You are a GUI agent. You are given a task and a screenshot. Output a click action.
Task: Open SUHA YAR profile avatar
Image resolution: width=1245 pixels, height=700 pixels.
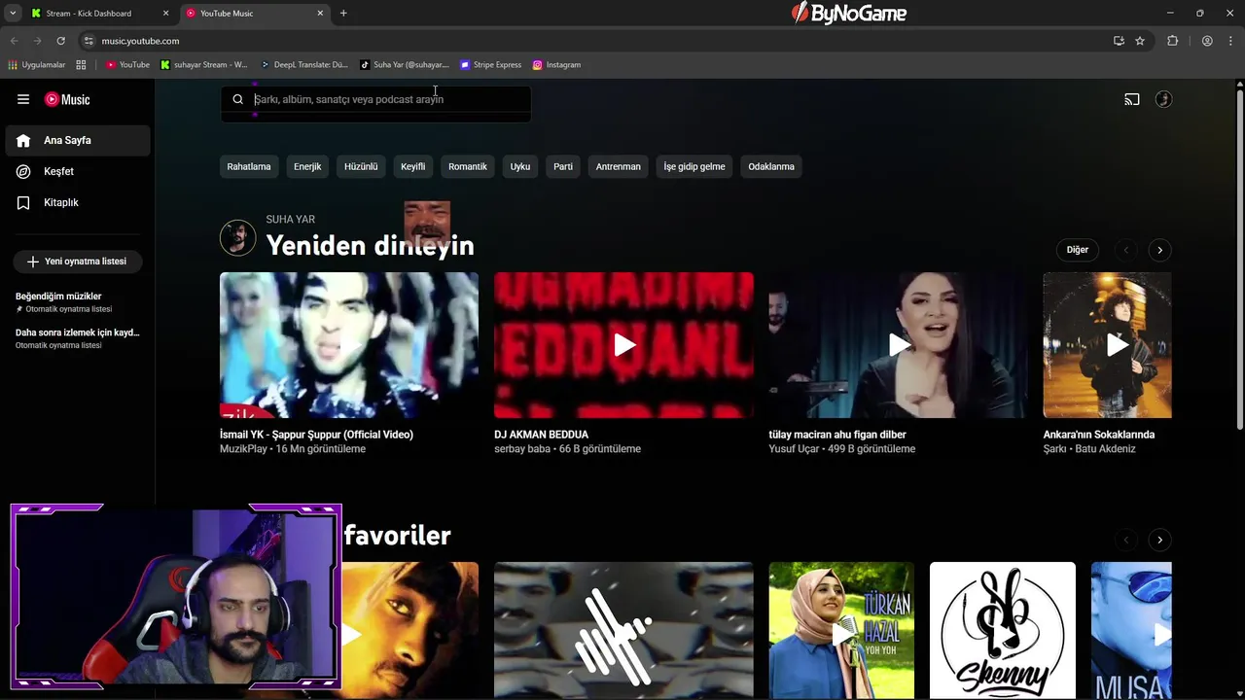237,237
